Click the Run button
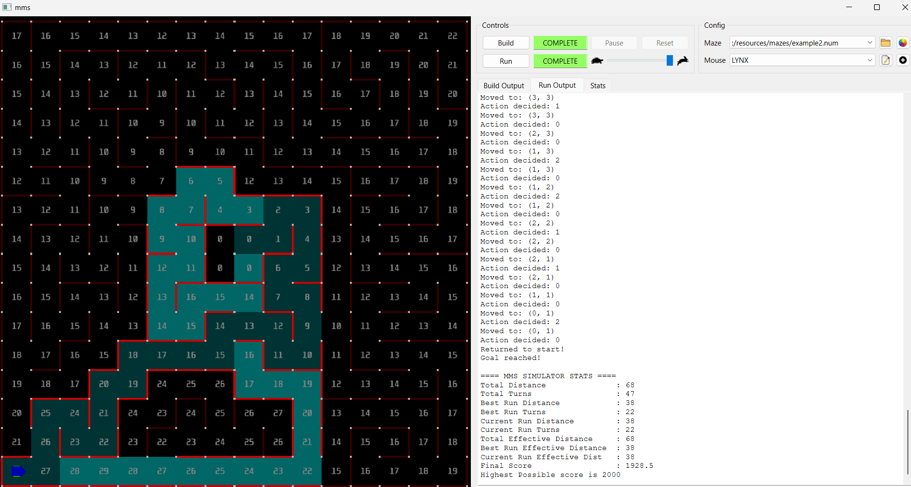 click(x=506, y=61)
